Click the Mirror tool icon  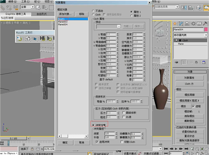(x=184, y=8)
